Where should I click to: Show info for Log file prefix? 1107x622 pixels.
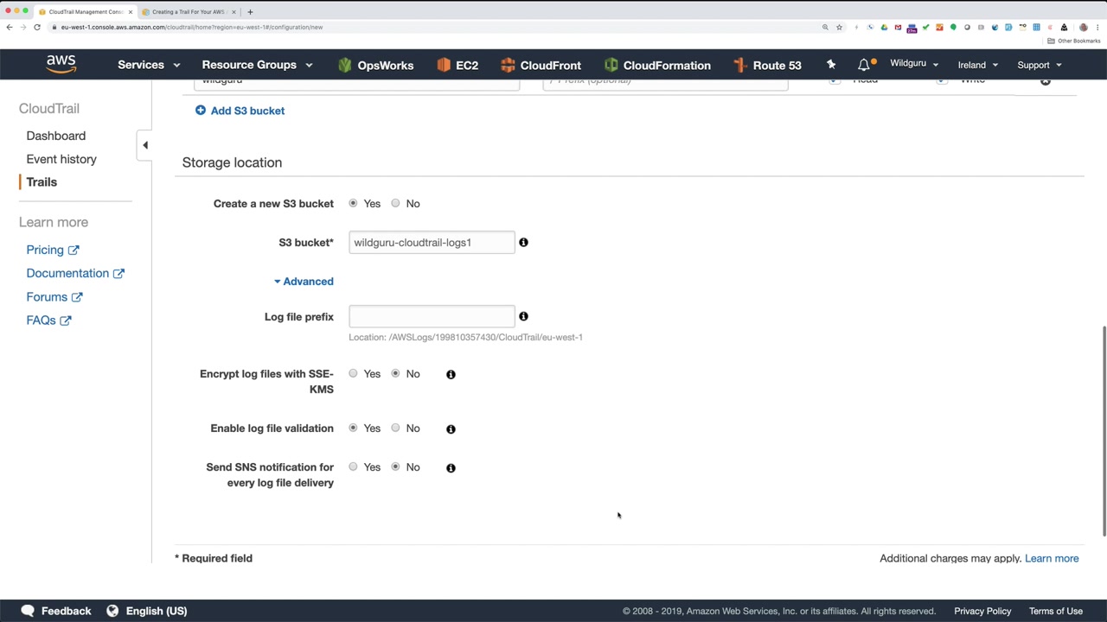click(523, 317)
